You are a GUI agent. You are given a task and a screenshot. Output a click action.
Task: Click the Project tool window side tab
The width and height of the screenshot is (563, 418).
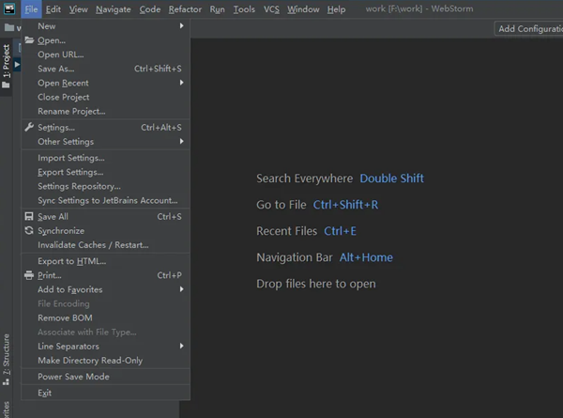click(6, 61)
